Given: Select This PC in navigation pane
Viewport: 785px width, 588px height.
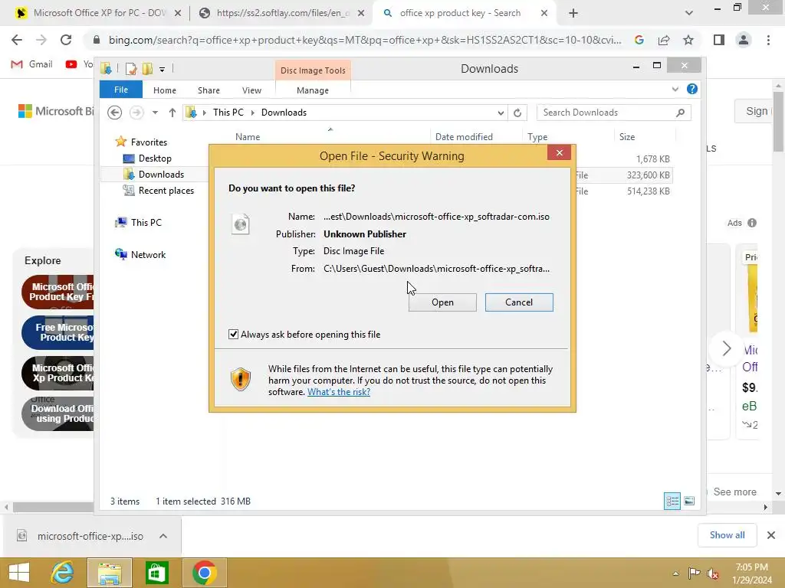Looking at the screenshot, I should click(146, 223).
